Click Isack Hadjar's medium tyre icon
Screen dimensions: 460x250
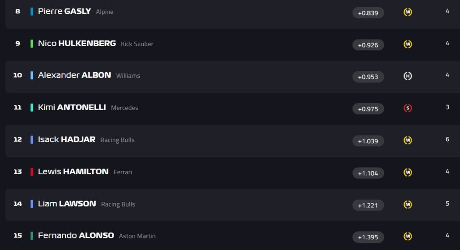407,140
